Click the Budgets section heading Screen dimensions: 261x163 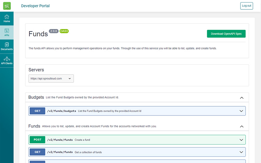(x=36, y=97)
